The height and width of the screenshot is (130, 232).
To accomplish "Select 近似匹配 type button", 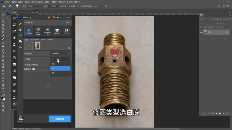I will pyautogui.click(x=72, y=6).
